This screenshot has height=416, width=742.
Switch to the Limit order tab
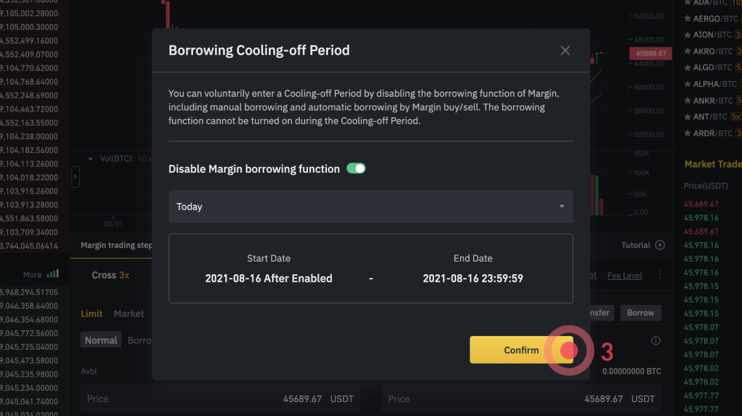tap(91, 314)
